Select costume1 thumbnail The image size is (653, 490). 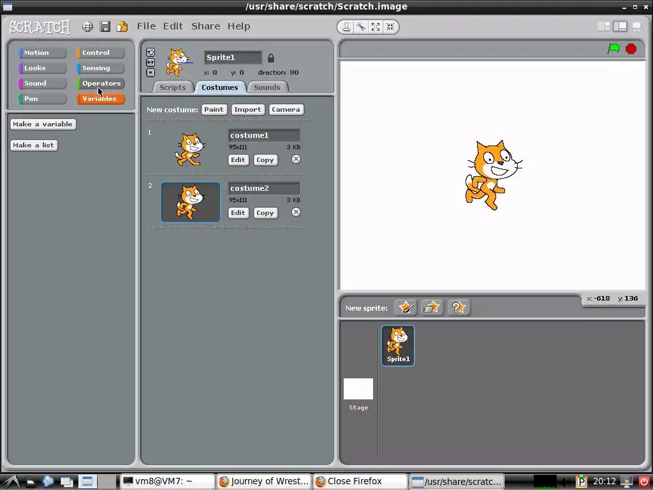tap(191, 149)
